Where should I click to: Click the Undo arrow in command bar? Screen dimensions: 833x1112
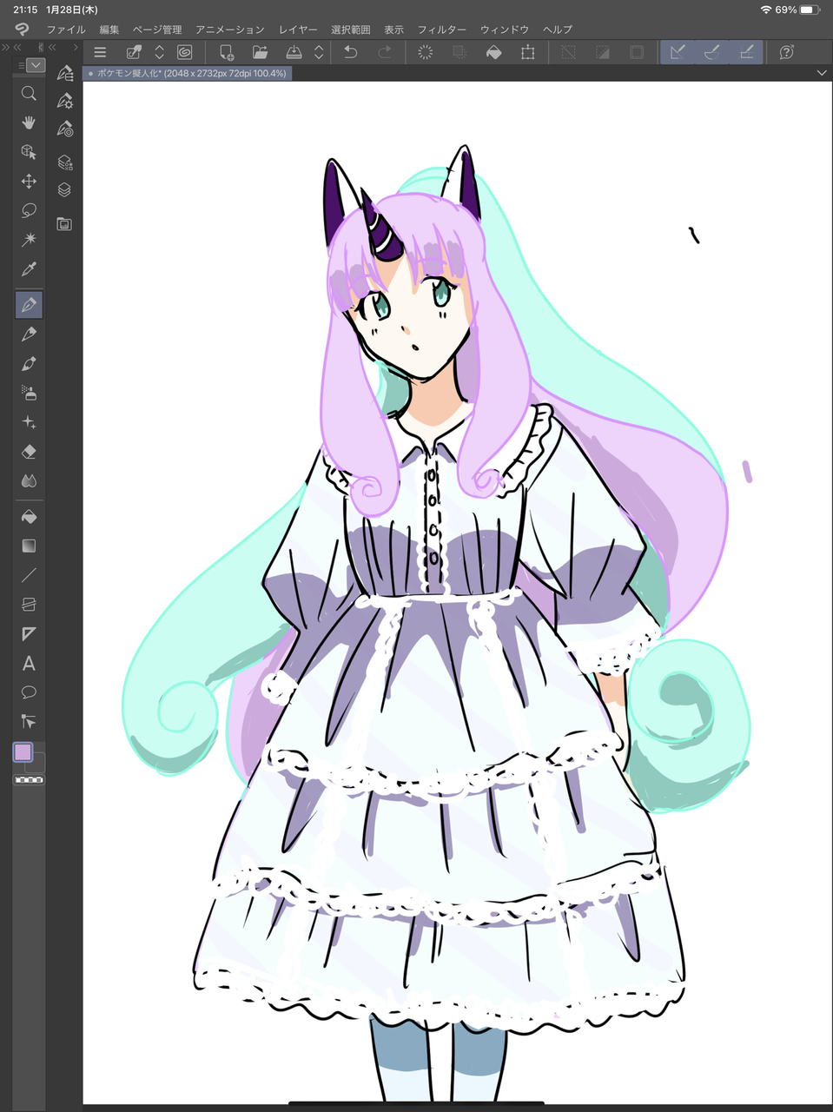(351, 52)
